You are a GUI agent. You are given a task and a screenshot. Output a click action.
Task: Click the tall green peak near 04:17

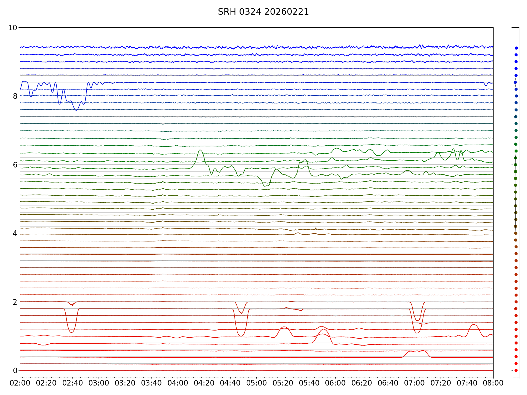(x=200, y=150)
